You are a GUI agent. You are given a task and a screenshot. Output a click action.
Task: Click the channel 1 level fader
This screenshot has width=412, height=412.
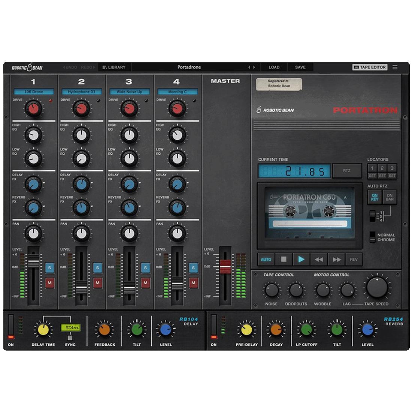coord(33,260)
